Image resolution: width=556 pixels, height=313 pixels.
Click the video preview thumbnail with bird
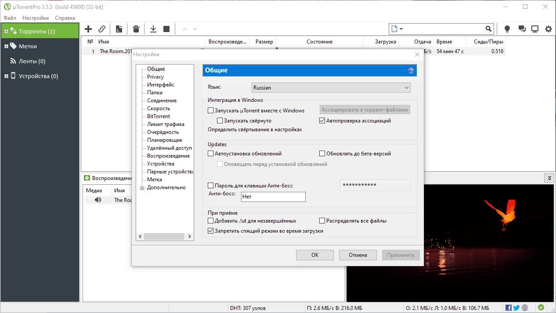[x=451, y=243]
